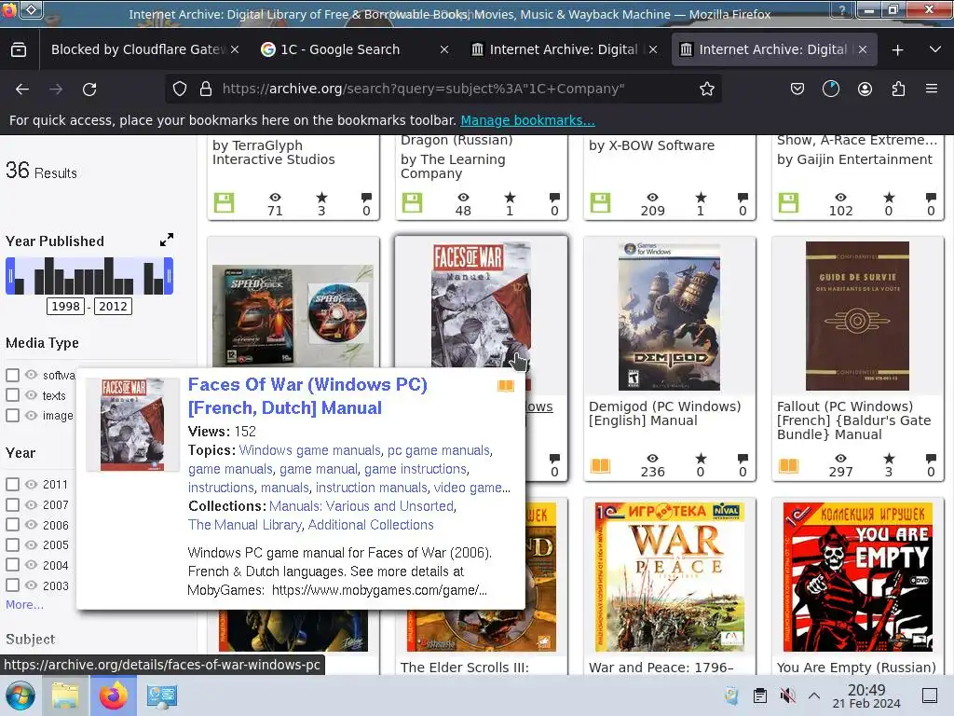Open the pc game manuals topic link

point(439,450)
